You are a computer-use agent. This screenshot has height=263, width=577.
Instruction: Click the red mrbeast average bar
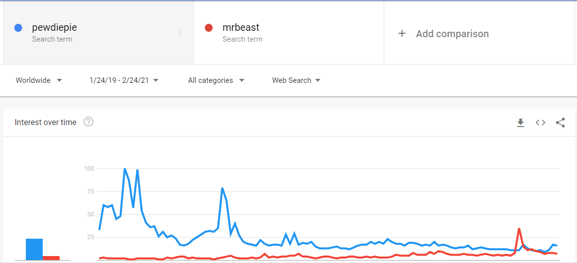pyautogui.click(x=51, y=258)
